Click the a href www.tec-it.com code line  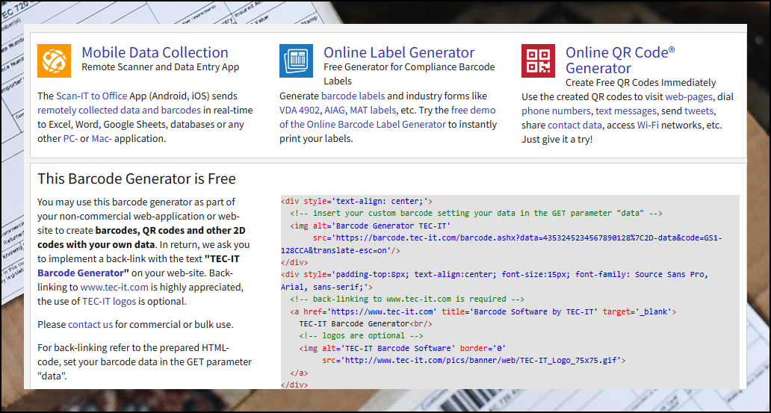click(483, 311)
